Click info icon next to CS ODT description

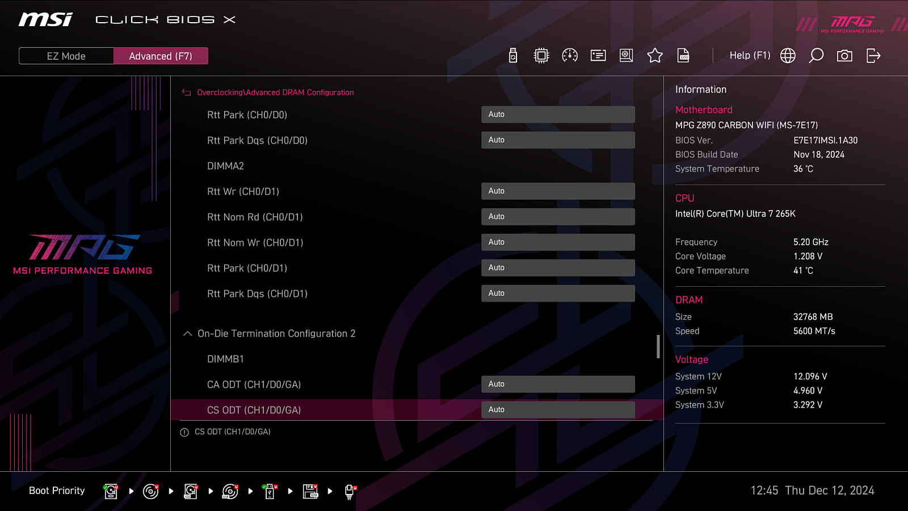[184, 433]
